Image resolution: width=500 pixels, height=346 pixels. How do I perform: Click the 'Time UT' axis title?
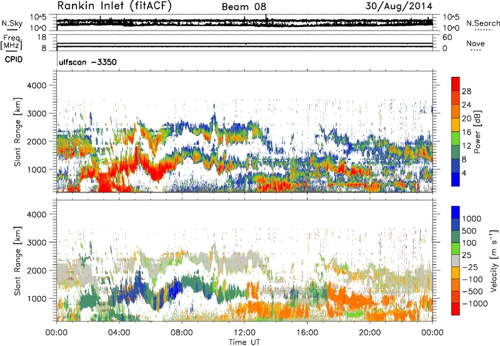click(244, 342)
